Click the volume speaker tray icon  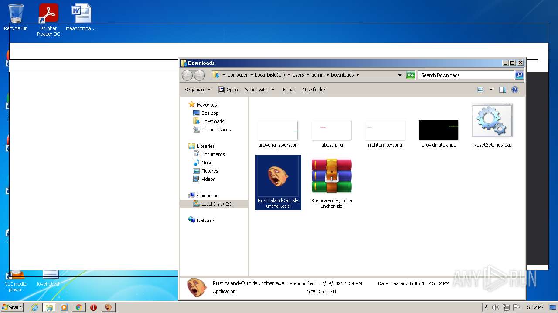pos(496,307)
